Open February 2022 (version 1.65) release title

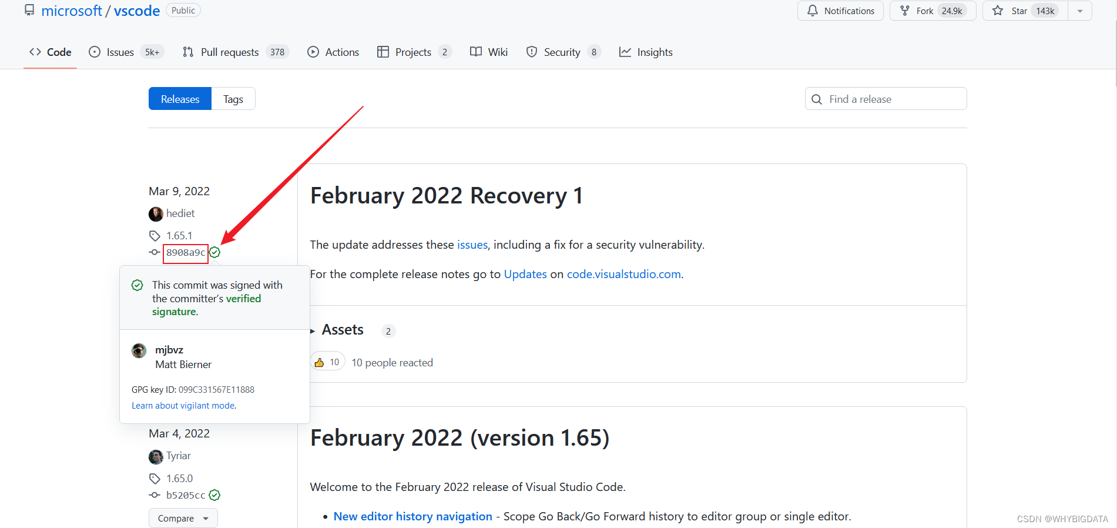(459, 438)
